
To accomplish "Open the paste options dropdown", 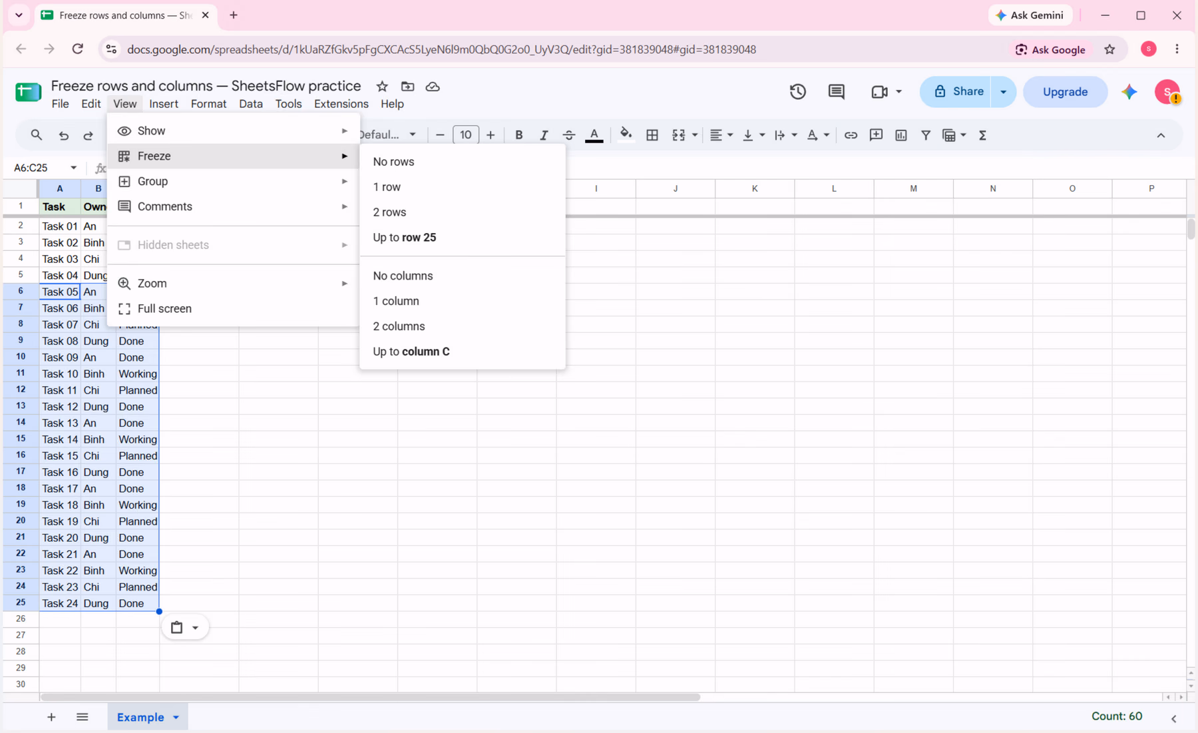I will [x=185, y=627].
